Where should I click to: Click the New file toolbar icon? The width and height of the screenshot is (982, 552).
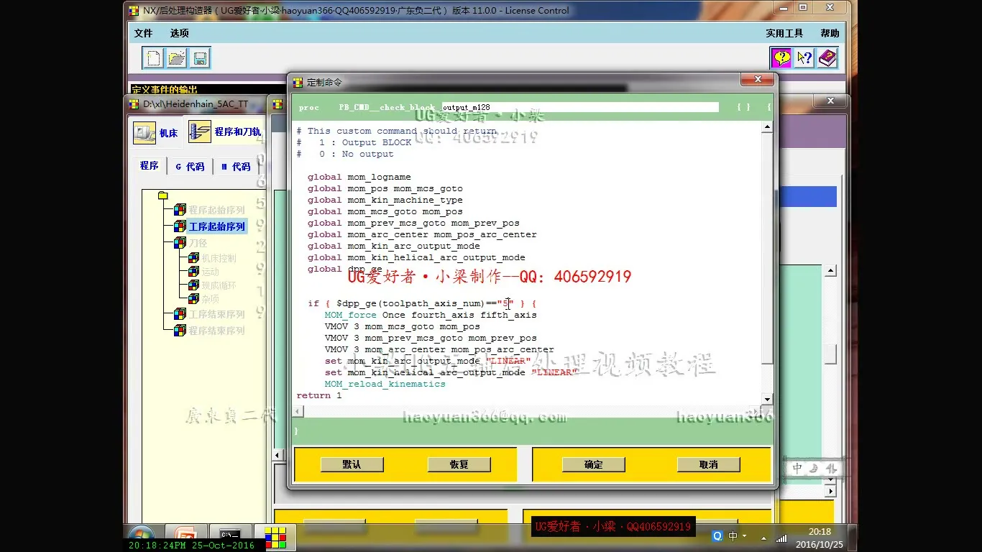pyautogui.click(x=153, y=58)
